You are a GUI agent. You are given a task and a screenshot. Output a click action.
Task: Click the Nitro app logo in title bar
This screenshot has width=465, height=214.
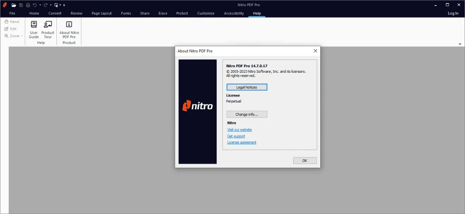(x=5, y=5)
